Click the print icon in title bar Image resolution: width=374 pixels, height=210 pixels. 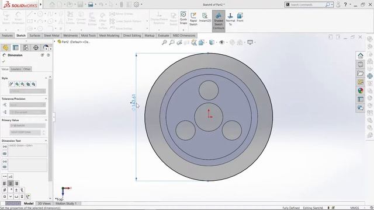[91, 4]
